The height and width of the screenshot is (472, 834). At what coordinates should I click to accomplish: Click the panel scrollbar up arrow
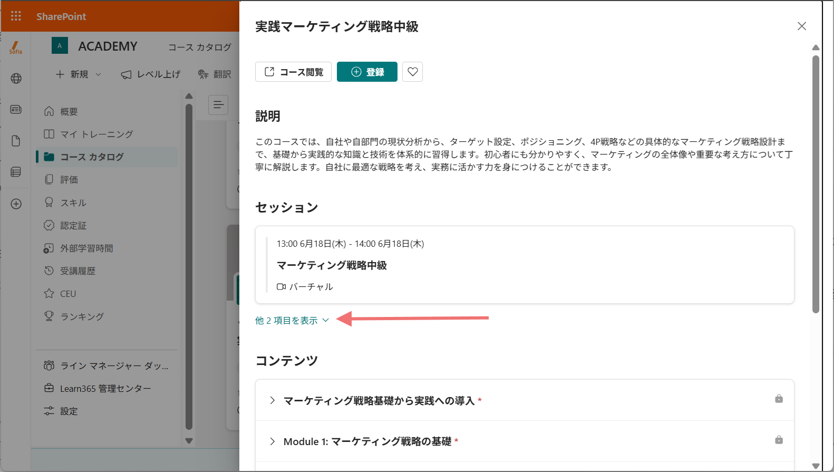[816, 47]
